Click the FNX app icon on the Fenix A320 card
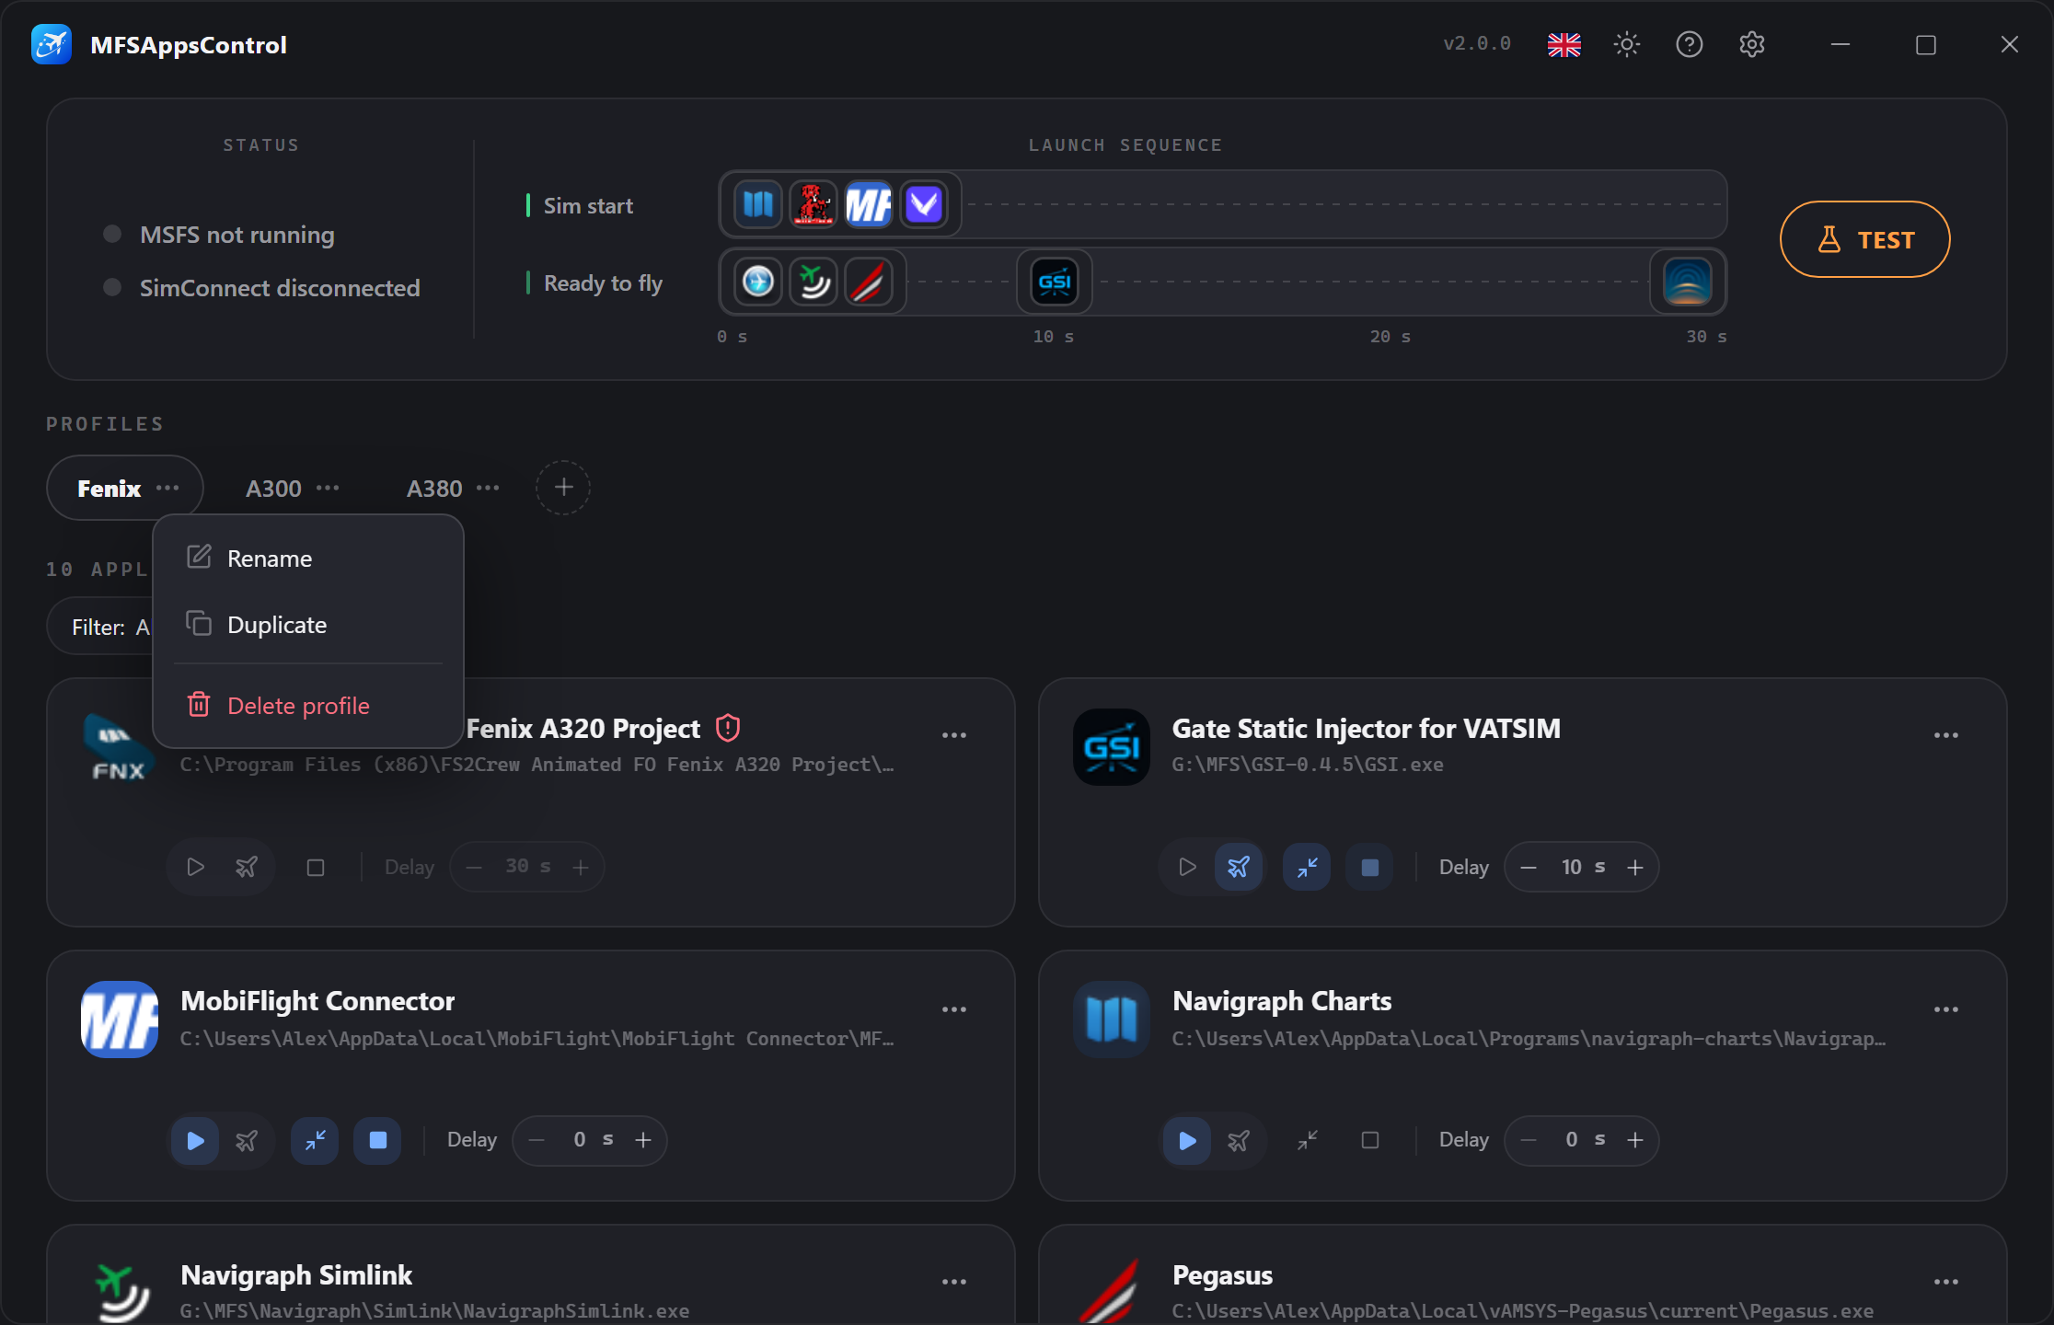This screenshot has height=1325, width=2054. point(119,747)
